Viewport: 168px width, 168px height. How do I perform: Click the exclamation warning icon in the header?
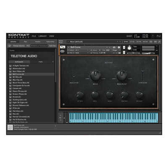point(153,36)
